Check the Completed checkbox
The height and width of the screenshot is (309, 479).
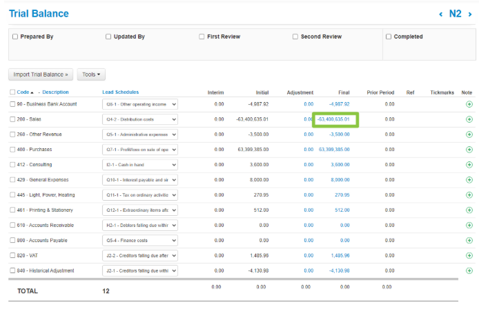pos(389,37)
